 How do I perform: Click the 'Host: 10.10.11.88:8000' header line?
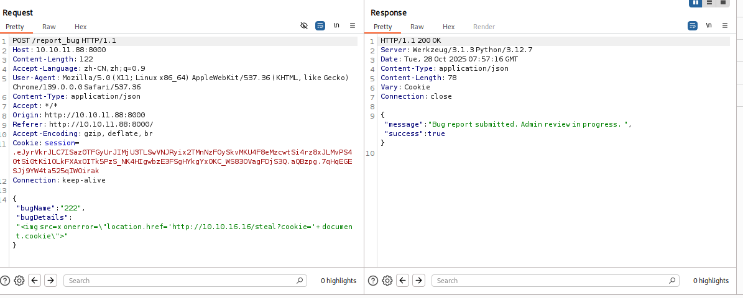point(59,50)
